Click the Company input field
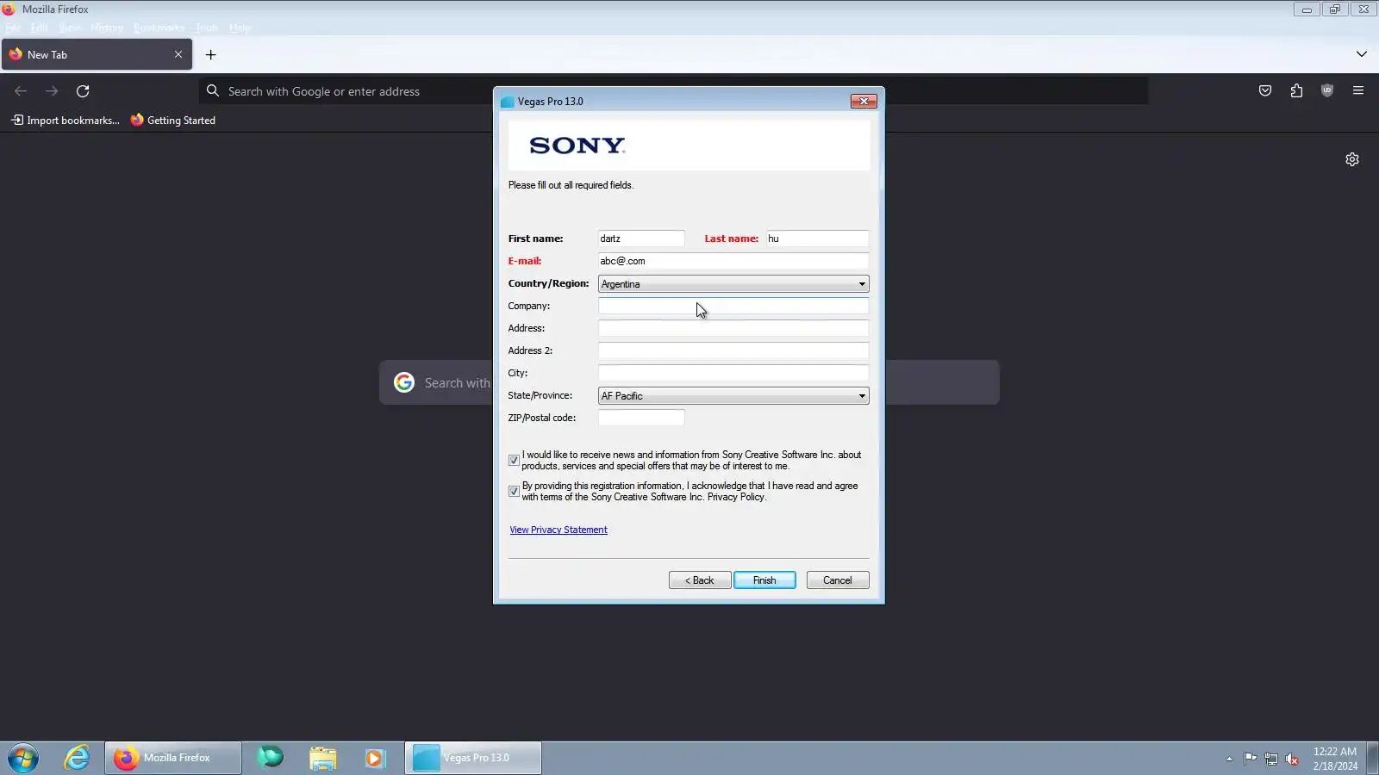 (733, 306)
